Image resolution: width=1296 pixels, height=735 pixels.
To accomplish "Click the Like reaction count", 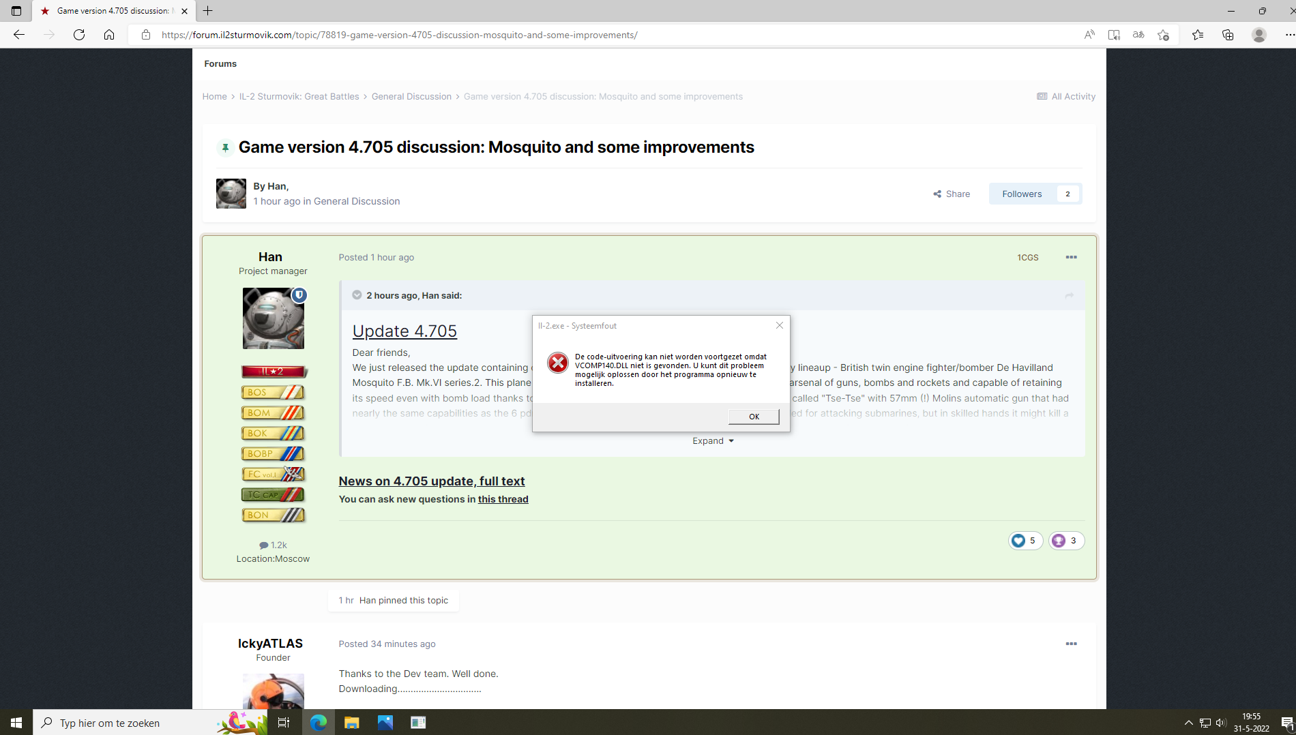I will [1025, 541].
